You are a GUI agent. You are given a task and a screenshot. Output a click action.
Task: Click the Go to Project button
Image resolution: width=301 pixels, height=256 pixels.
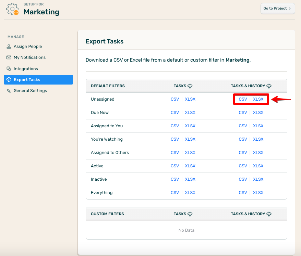(278, 9)
